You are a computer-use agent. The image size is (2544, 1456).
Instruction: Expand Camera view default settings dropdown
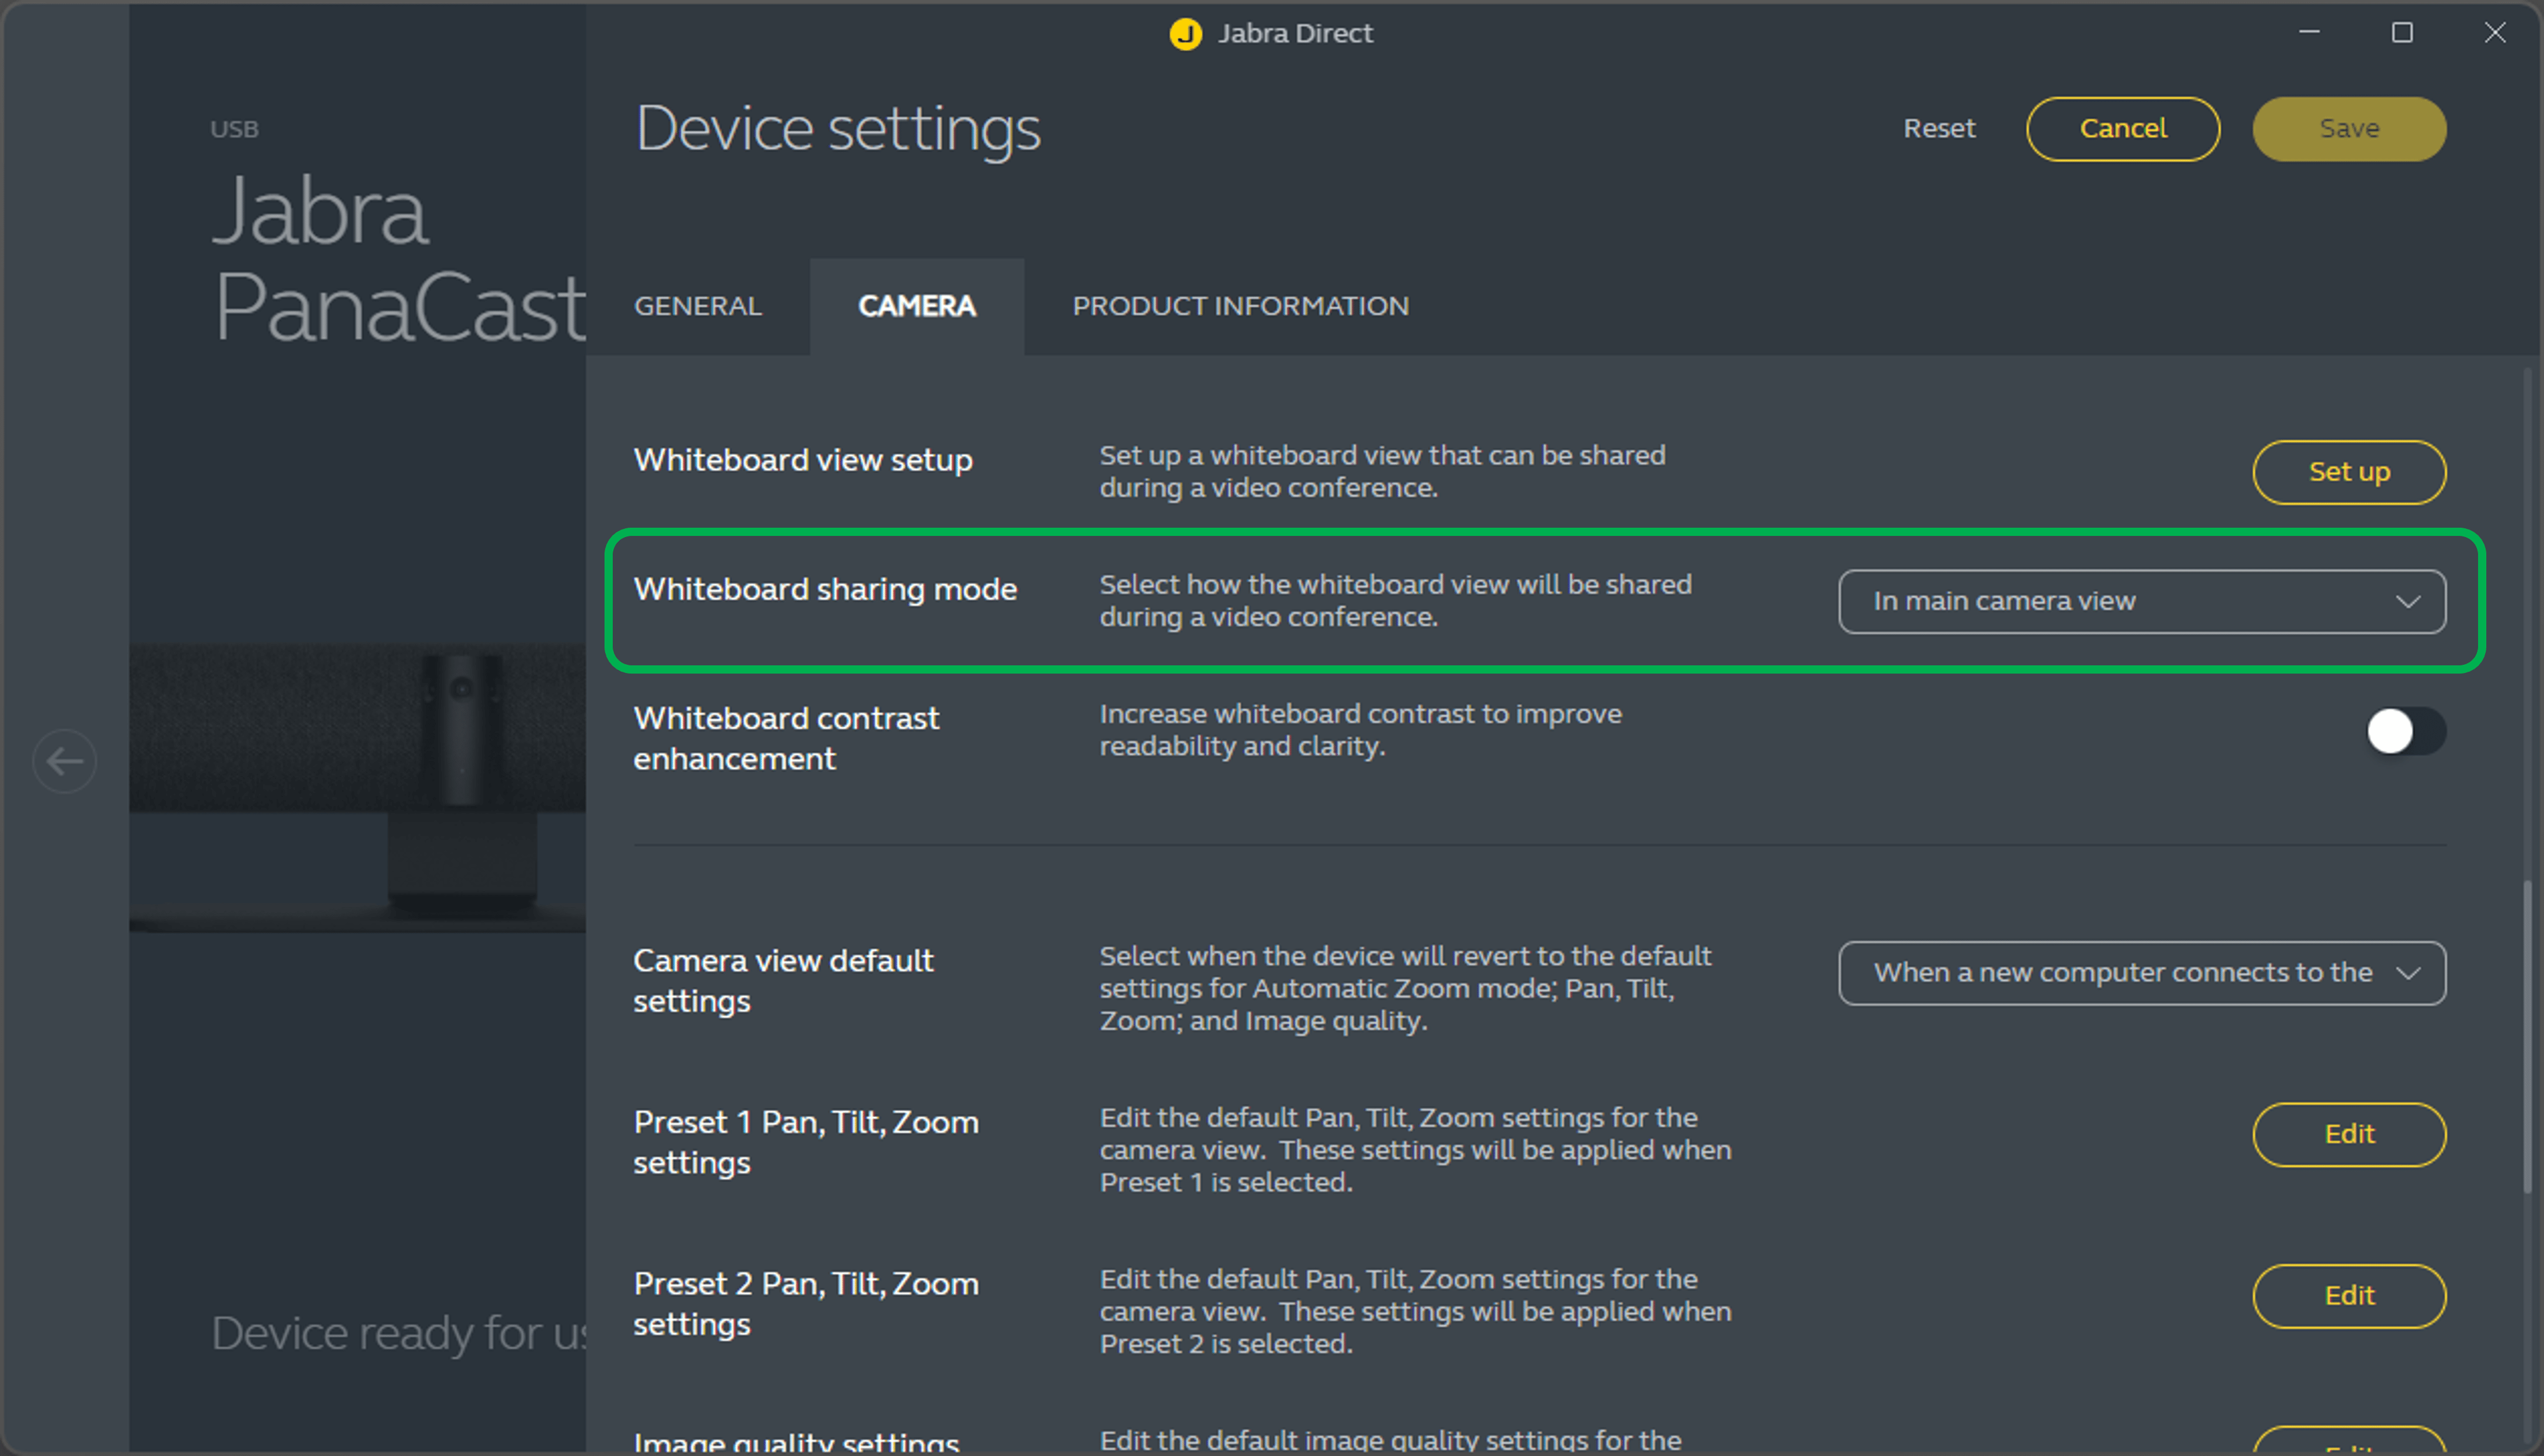coord(2141,973)
